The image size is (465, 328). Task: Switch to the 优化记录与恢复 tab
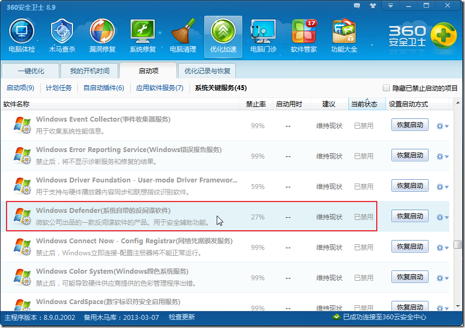click(207, 71)
